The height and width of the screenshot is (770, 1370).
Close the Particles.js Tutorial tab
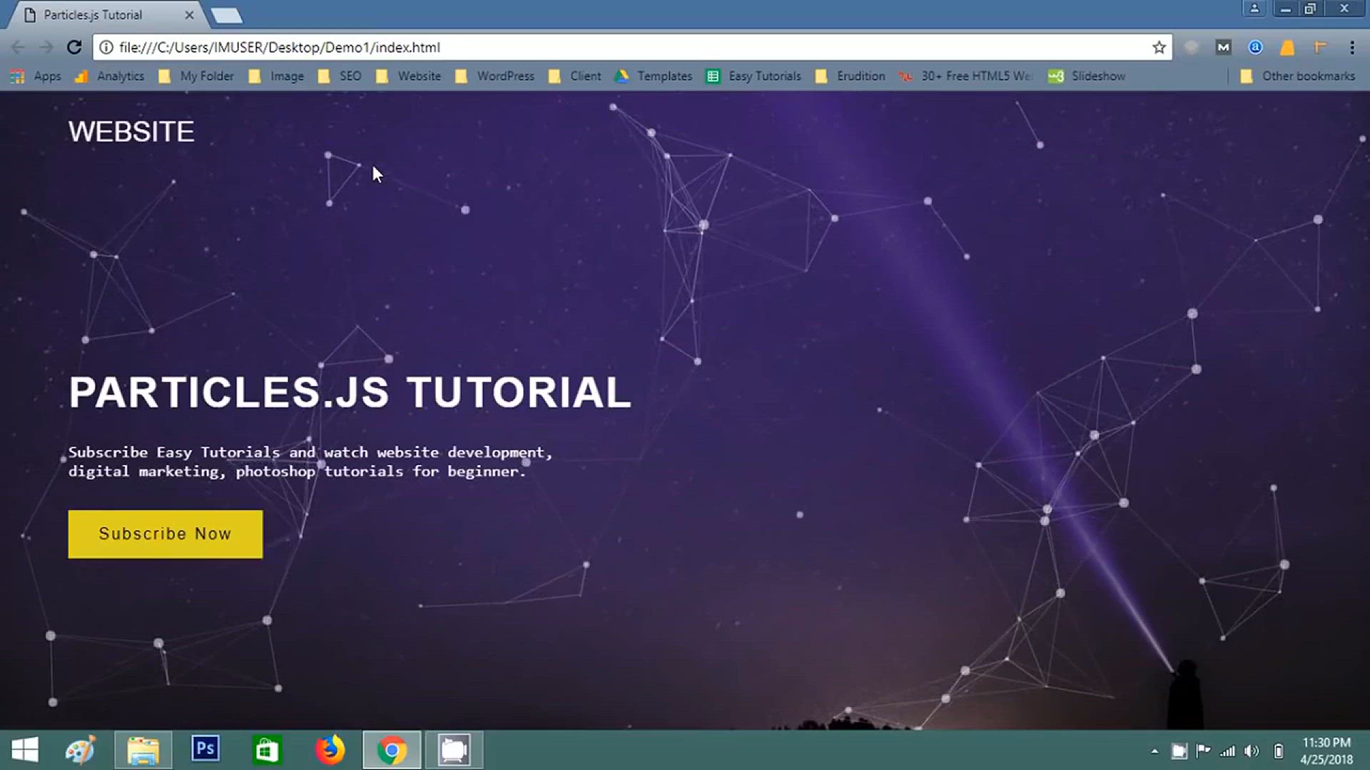[189, 15]
